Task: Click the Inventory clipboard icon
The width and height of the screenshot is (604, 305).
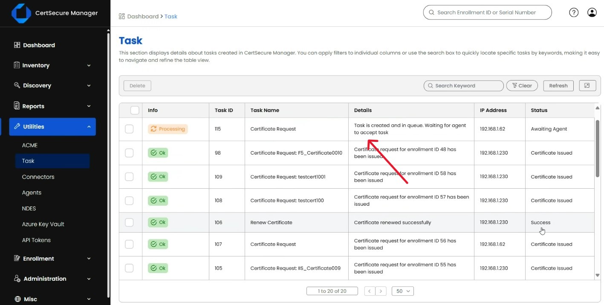Action: 17,65
